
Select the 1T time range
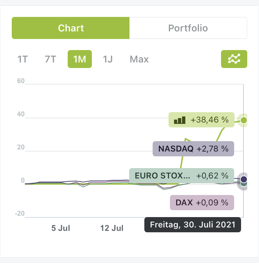tap(22, 59)
